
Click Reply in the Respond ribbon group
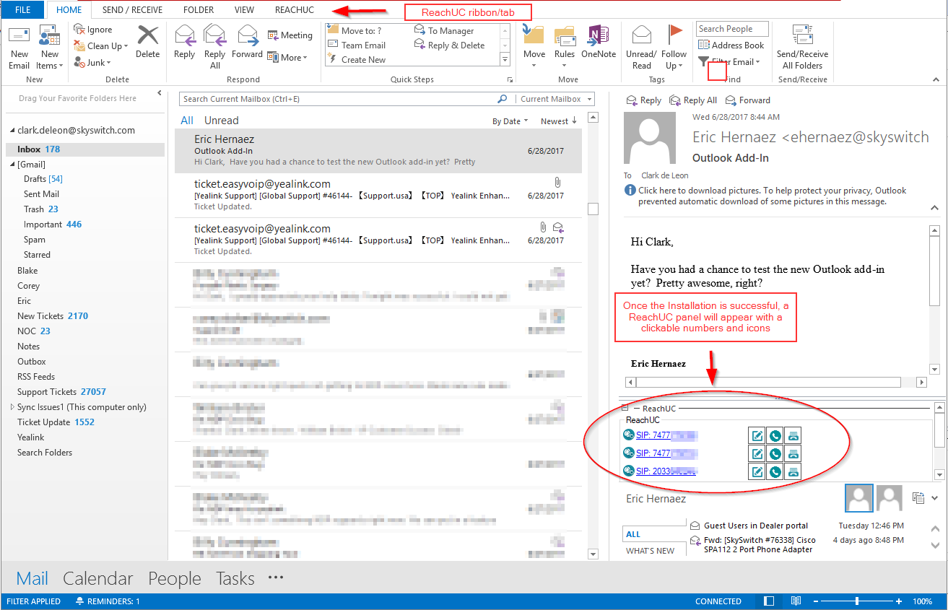pyautogui.click(x=185, y=41)
